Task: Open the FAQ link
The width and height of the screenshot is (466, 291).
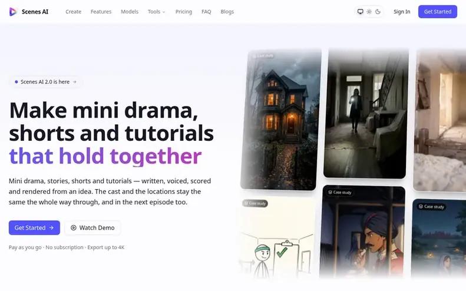Action: tap(206, 12)
